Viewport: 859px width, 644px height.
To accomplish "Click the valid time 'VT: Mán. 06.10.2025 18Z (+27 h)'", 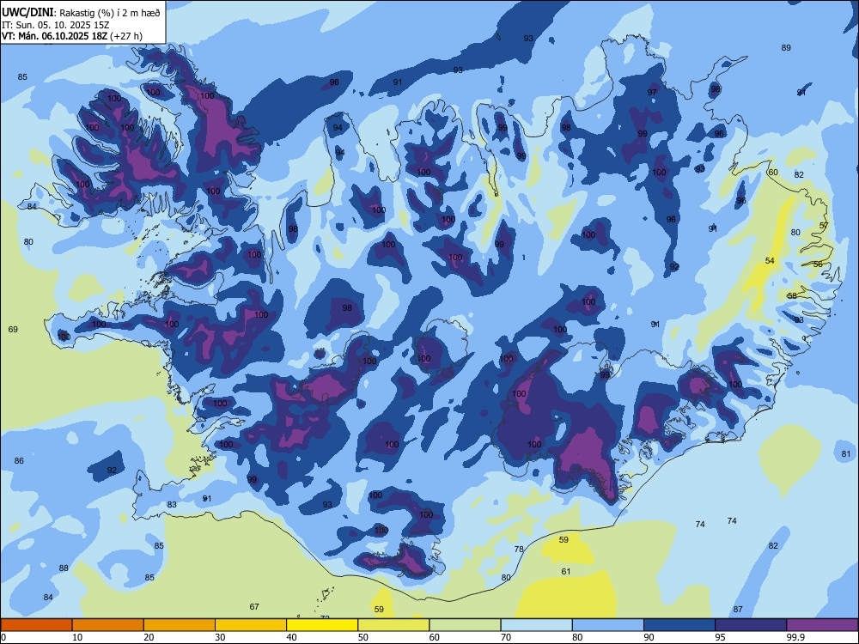I will pyautogui.click(x=72, y=36).
